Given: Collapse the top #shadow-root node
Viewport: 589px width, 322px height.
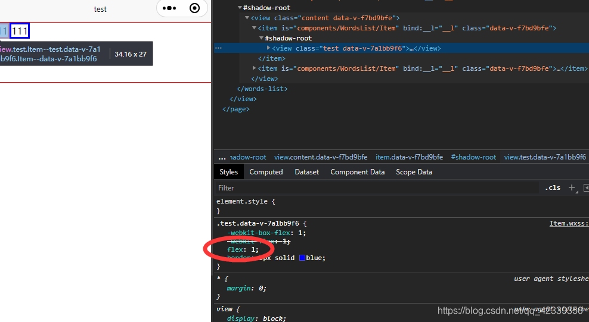Looking at the screenshot, I should point(240,8).
